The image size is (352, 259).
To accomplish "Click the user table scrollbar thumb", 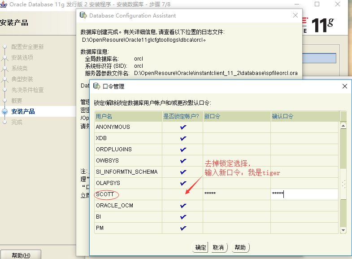I will point(343,184).
